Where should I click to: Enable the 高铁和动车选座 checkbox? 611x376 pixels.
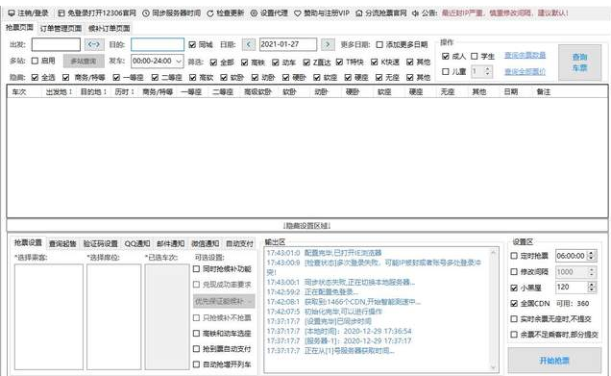pyautogui.click(x=196, y=333)
